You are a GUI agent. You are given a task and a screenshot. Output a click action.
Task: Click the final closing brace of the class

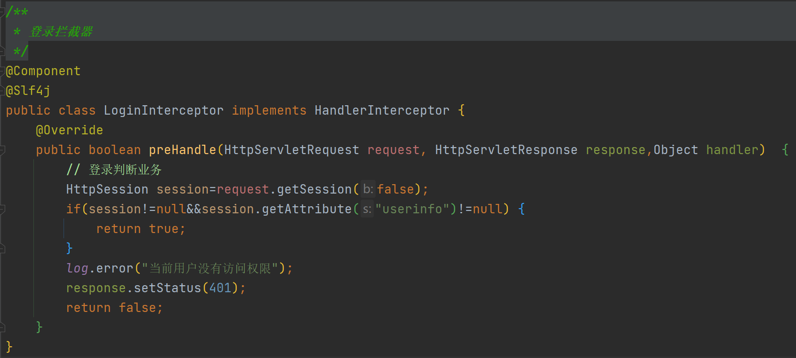coord(9,347)
